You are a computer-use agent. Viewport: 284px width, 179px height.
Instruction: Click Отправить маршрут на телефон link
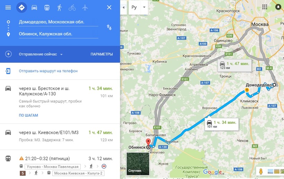click(x=48, y=71)
